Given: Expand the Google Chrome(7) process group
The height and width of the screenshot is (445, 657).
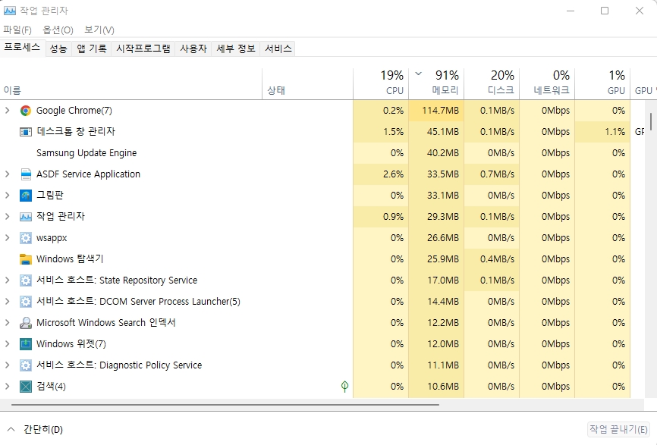Looking at the screenshot, I should click(x=7, y=111).
